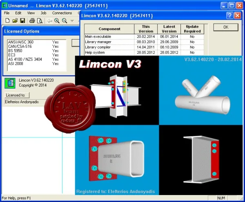Maximize the main Limcon window
The image size is (245, 202).
point(232,6)
